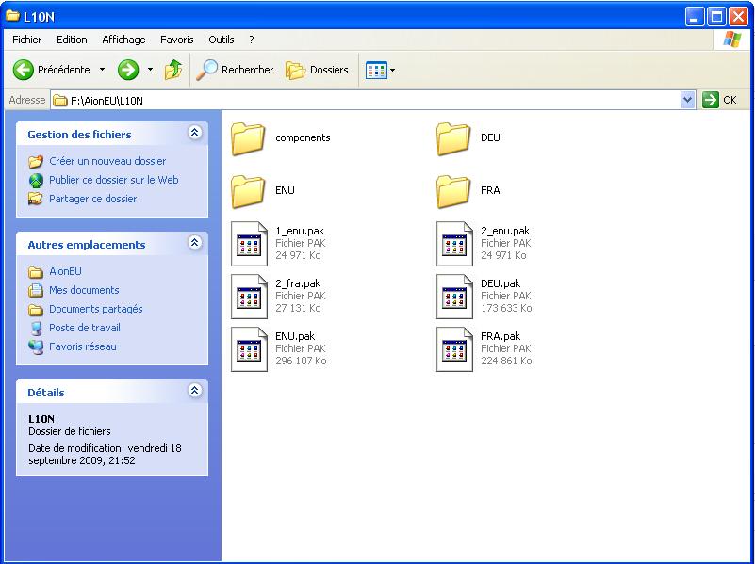Select the components folder icon
The height and width of the screenshot is (564, 755).
click(248, 138)
